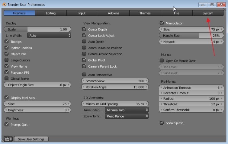Image resolution: width=228 pixels, height=144 pixels.
Task: Decrease Rotation Angle with left arrow
Action: point(83,87)
